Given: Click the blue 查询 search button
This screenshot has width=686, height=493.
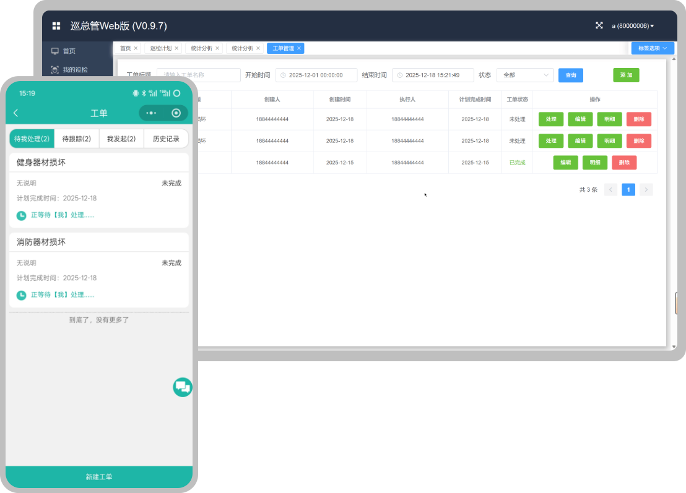Looking at the screenshot, I should click(x=570, y=75).
